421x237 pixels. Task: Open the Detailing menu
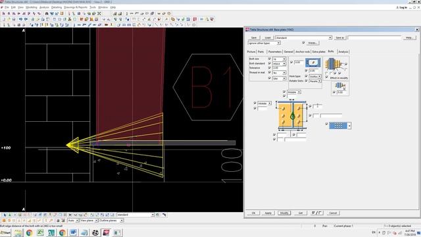57,7
